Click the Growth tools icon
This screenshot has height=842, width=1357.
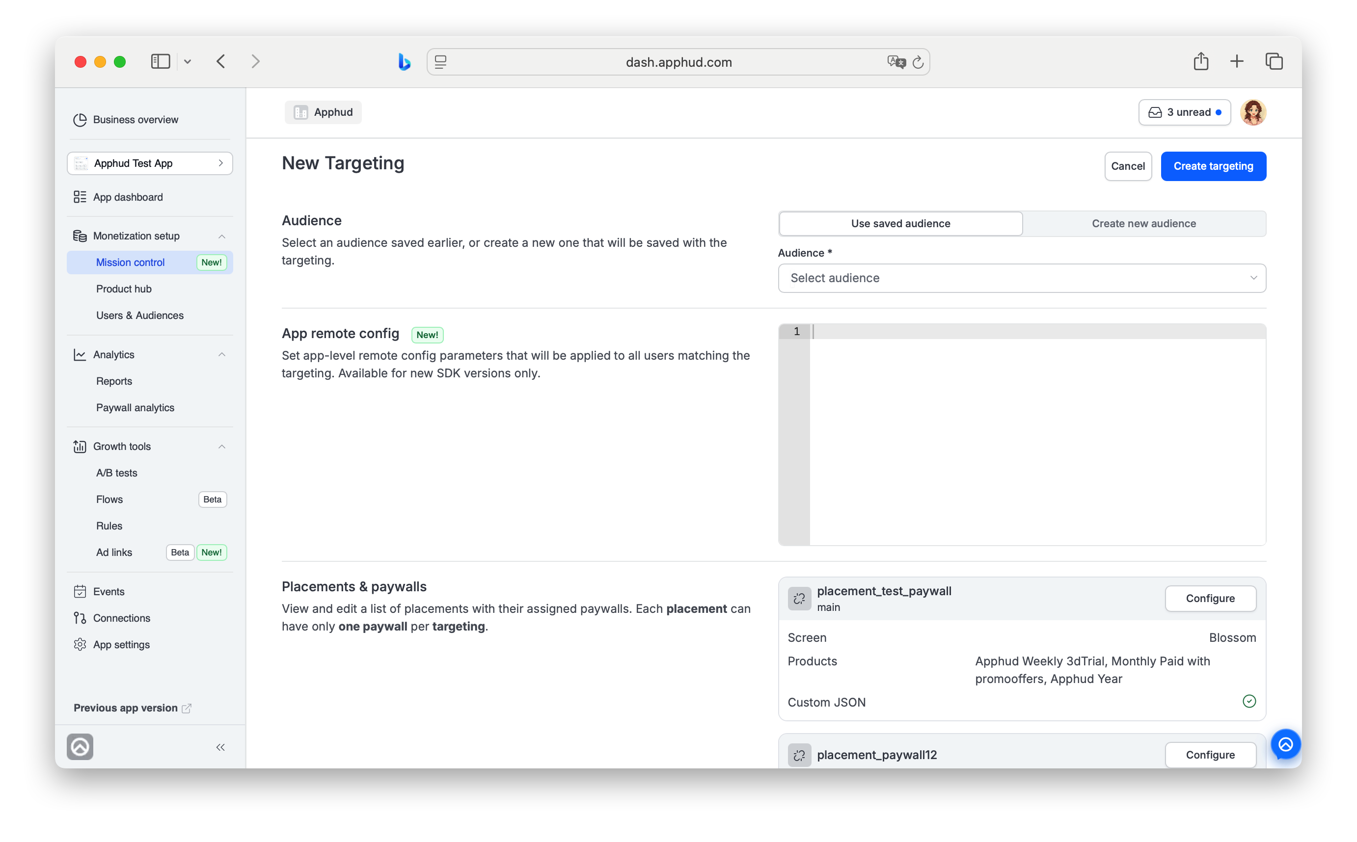tap(80, 447)
